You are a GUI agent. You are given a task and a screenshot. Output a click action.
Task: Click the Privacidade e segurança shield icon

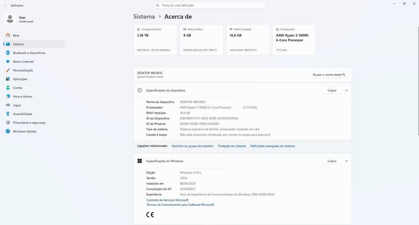pos(8,123)
